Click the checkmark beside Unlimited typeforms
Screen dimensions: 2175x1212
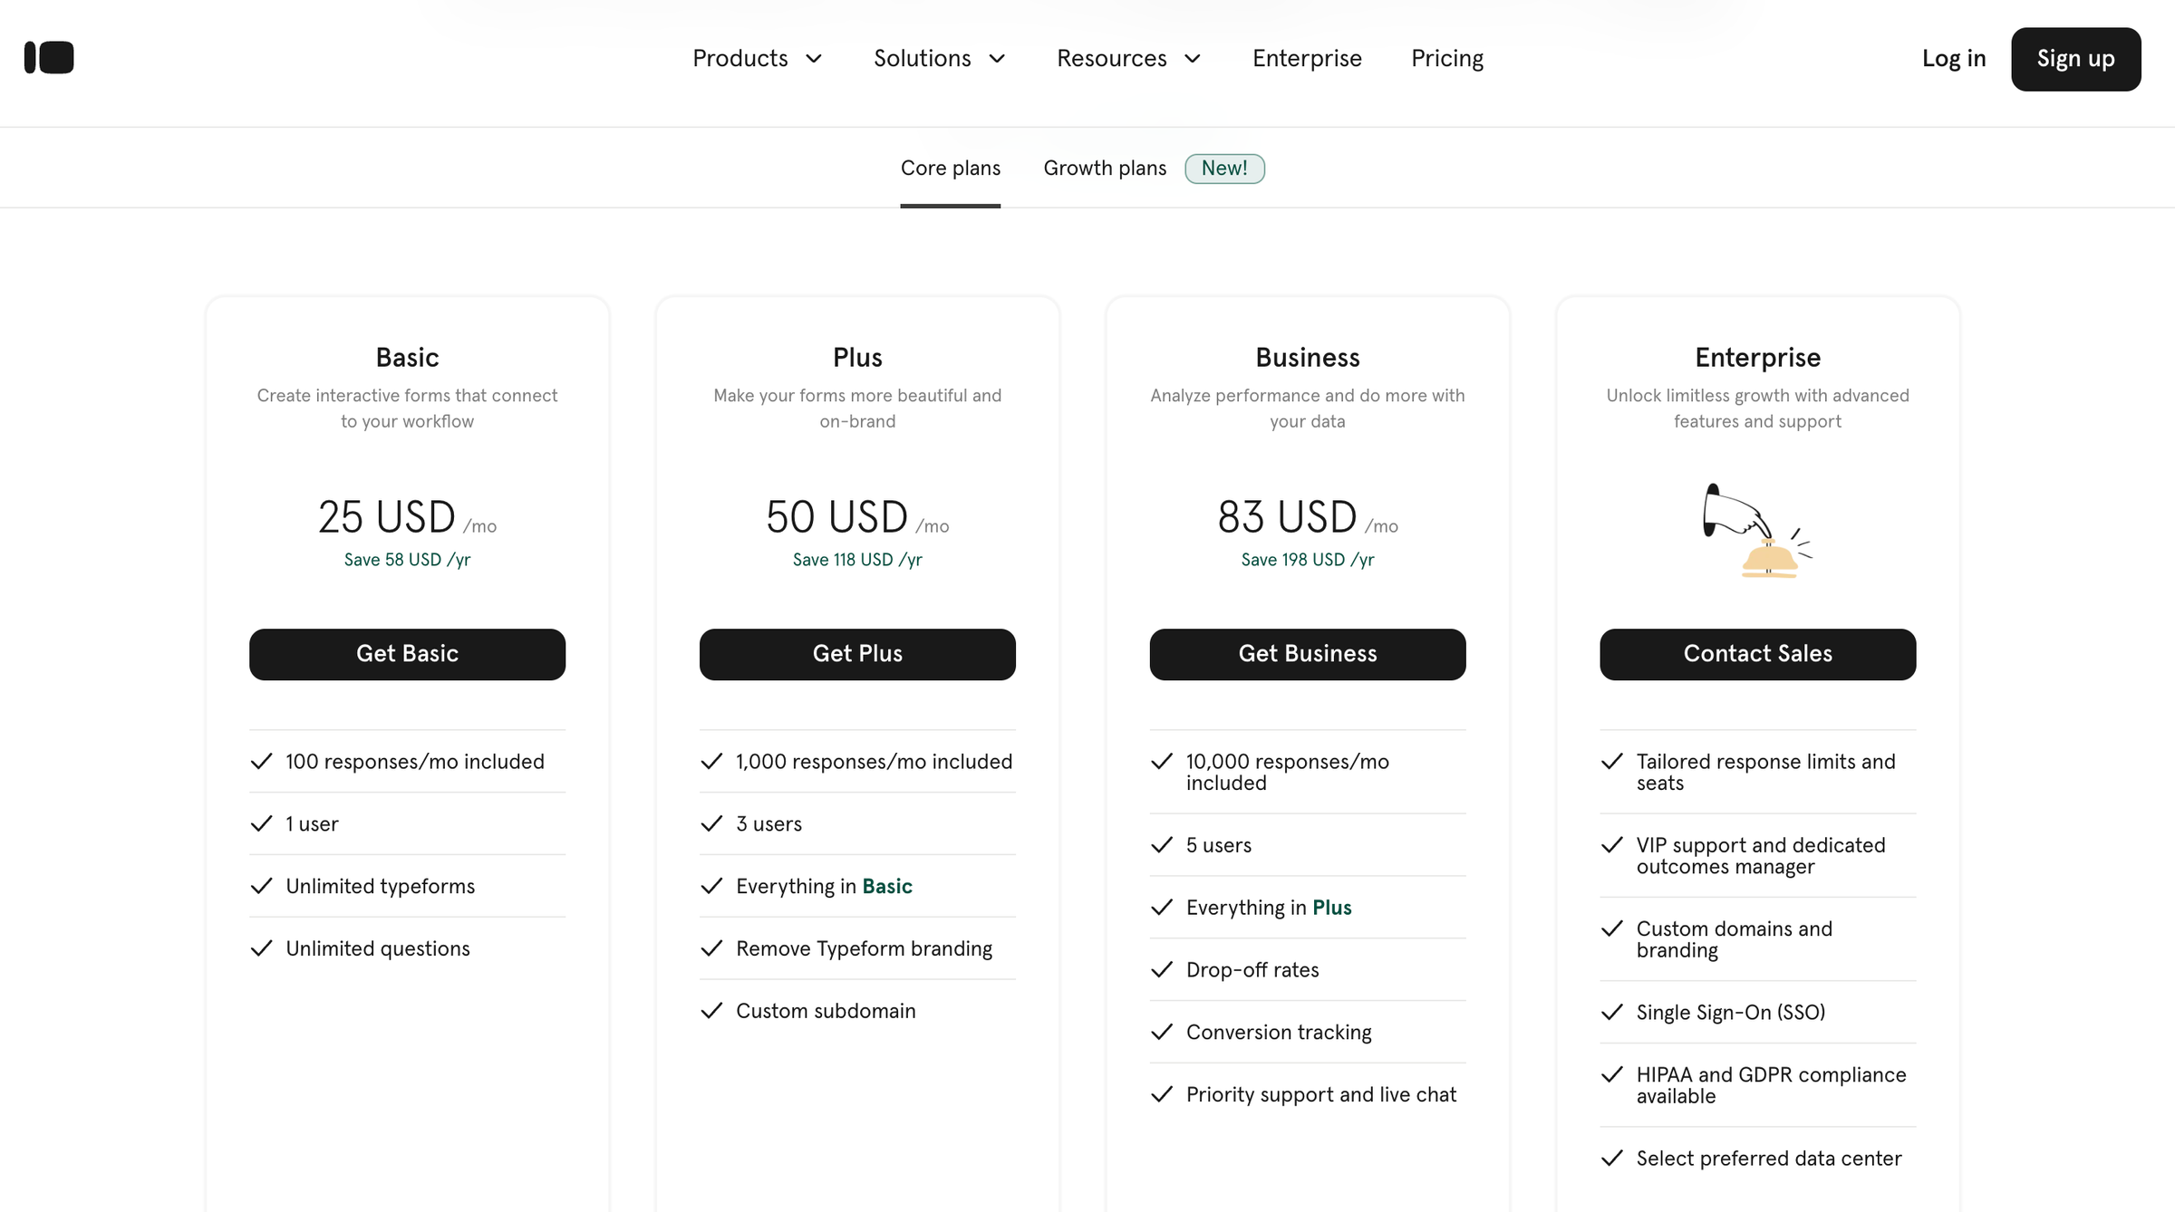point(262,886)
